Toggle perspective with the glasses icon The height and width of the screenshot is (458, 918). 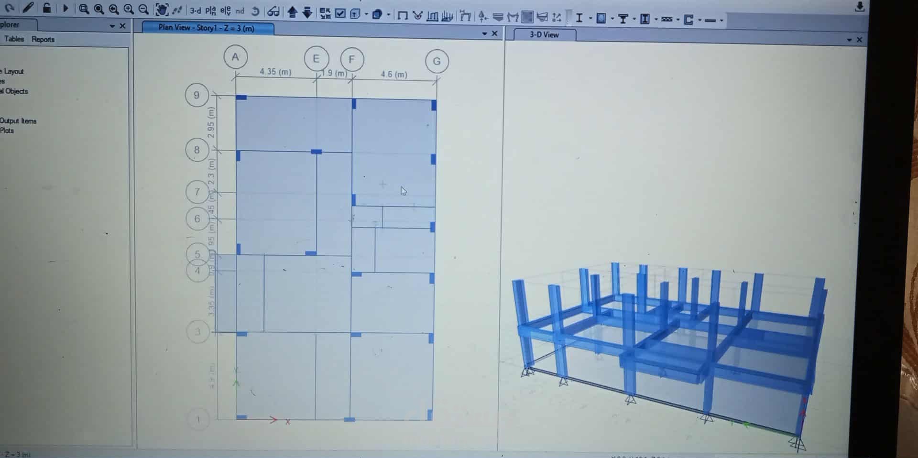tap(273, 11)
